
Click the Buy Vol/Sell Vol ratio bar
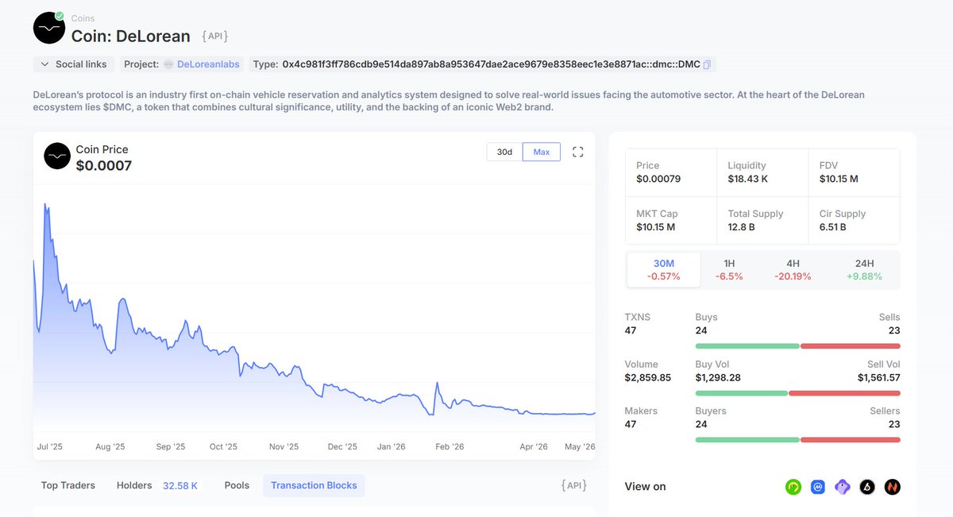(797, 393)
